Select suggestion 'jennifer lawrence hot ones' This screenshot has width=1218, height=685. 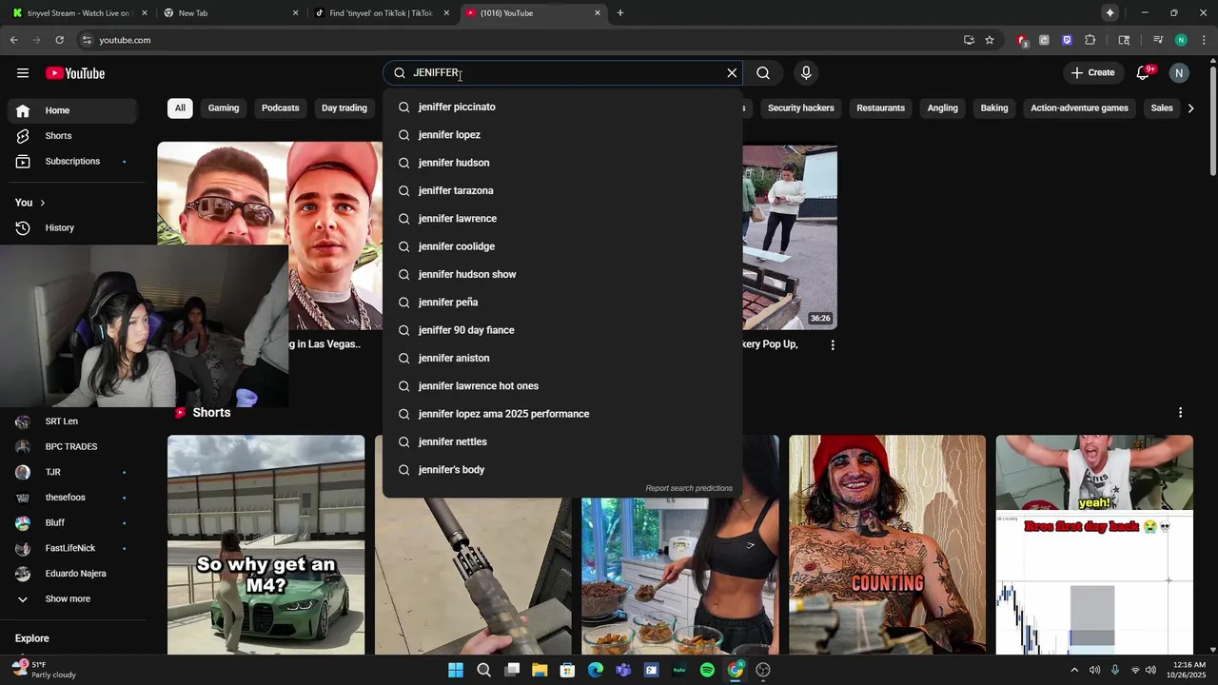click(562, 386)
